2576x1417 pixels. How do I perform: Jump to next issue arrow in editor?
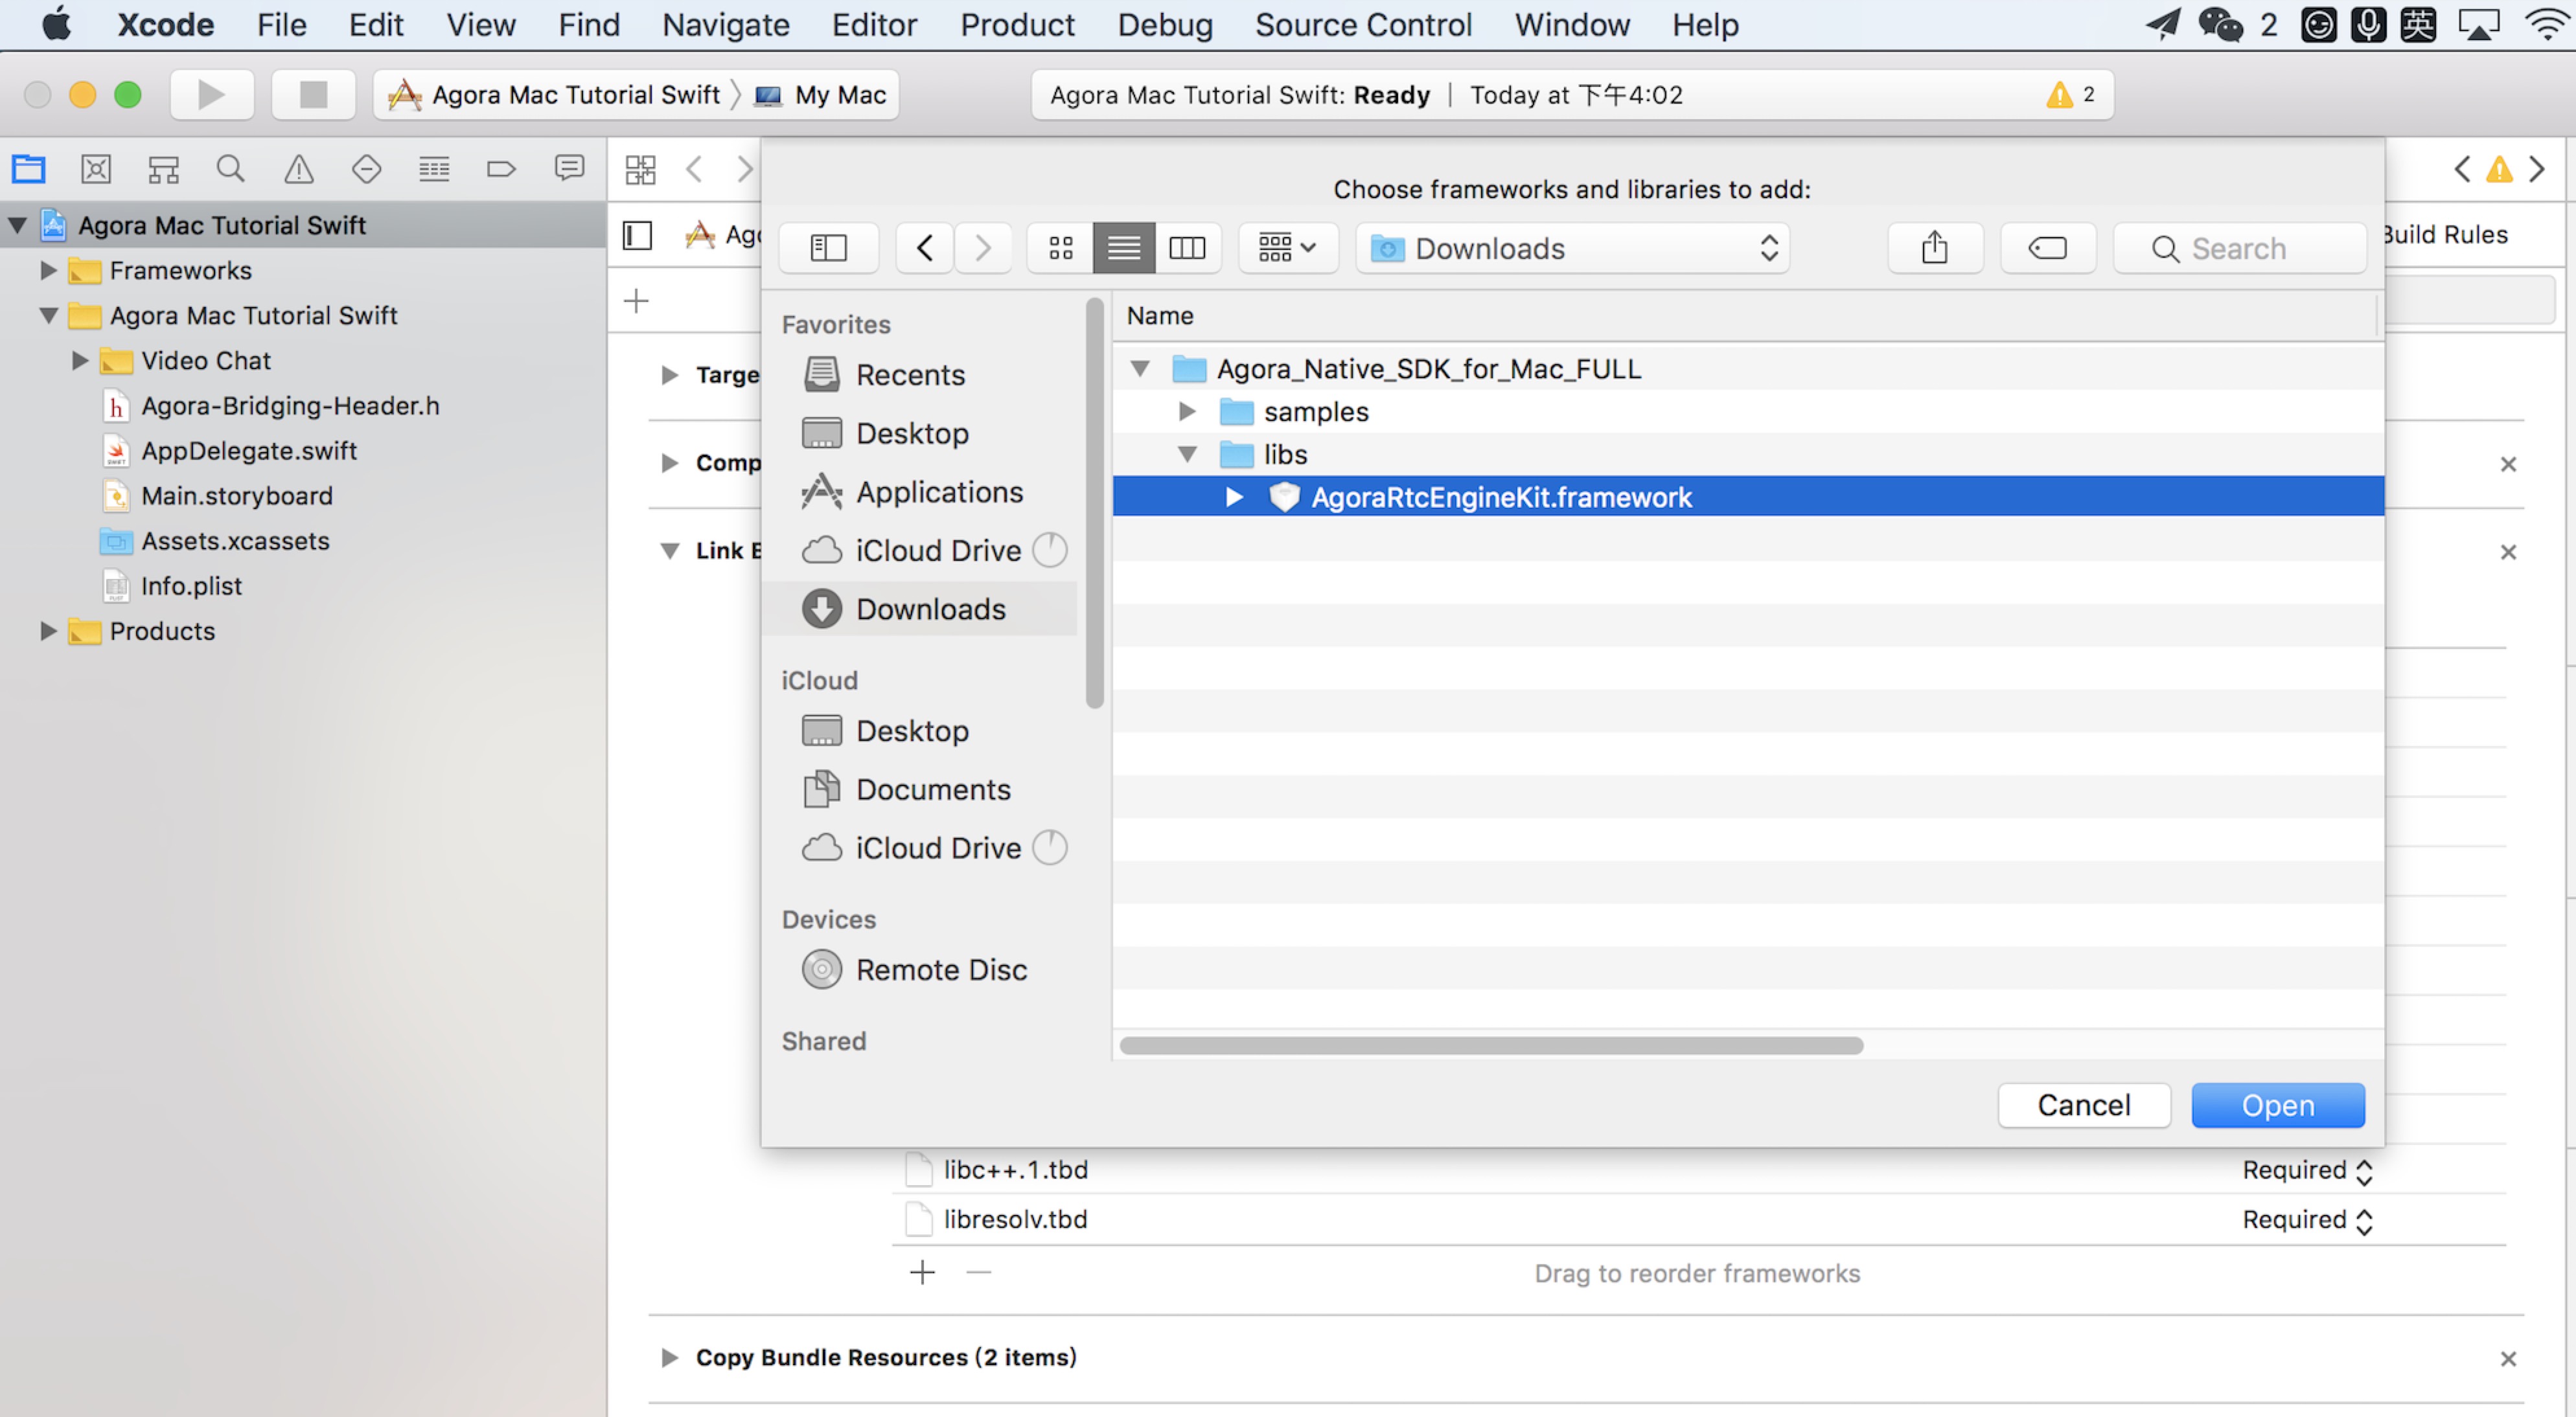(x=2538, y=169)
